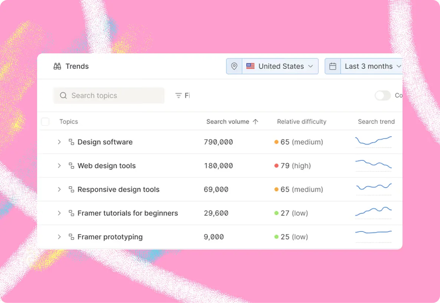440x303 pixels.
Task: Expand the Responsive design tools row
Action: (x=59, y=190)
